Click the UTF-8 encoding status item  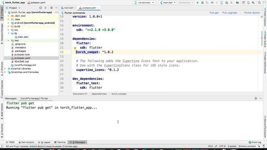tap(222, 146)
